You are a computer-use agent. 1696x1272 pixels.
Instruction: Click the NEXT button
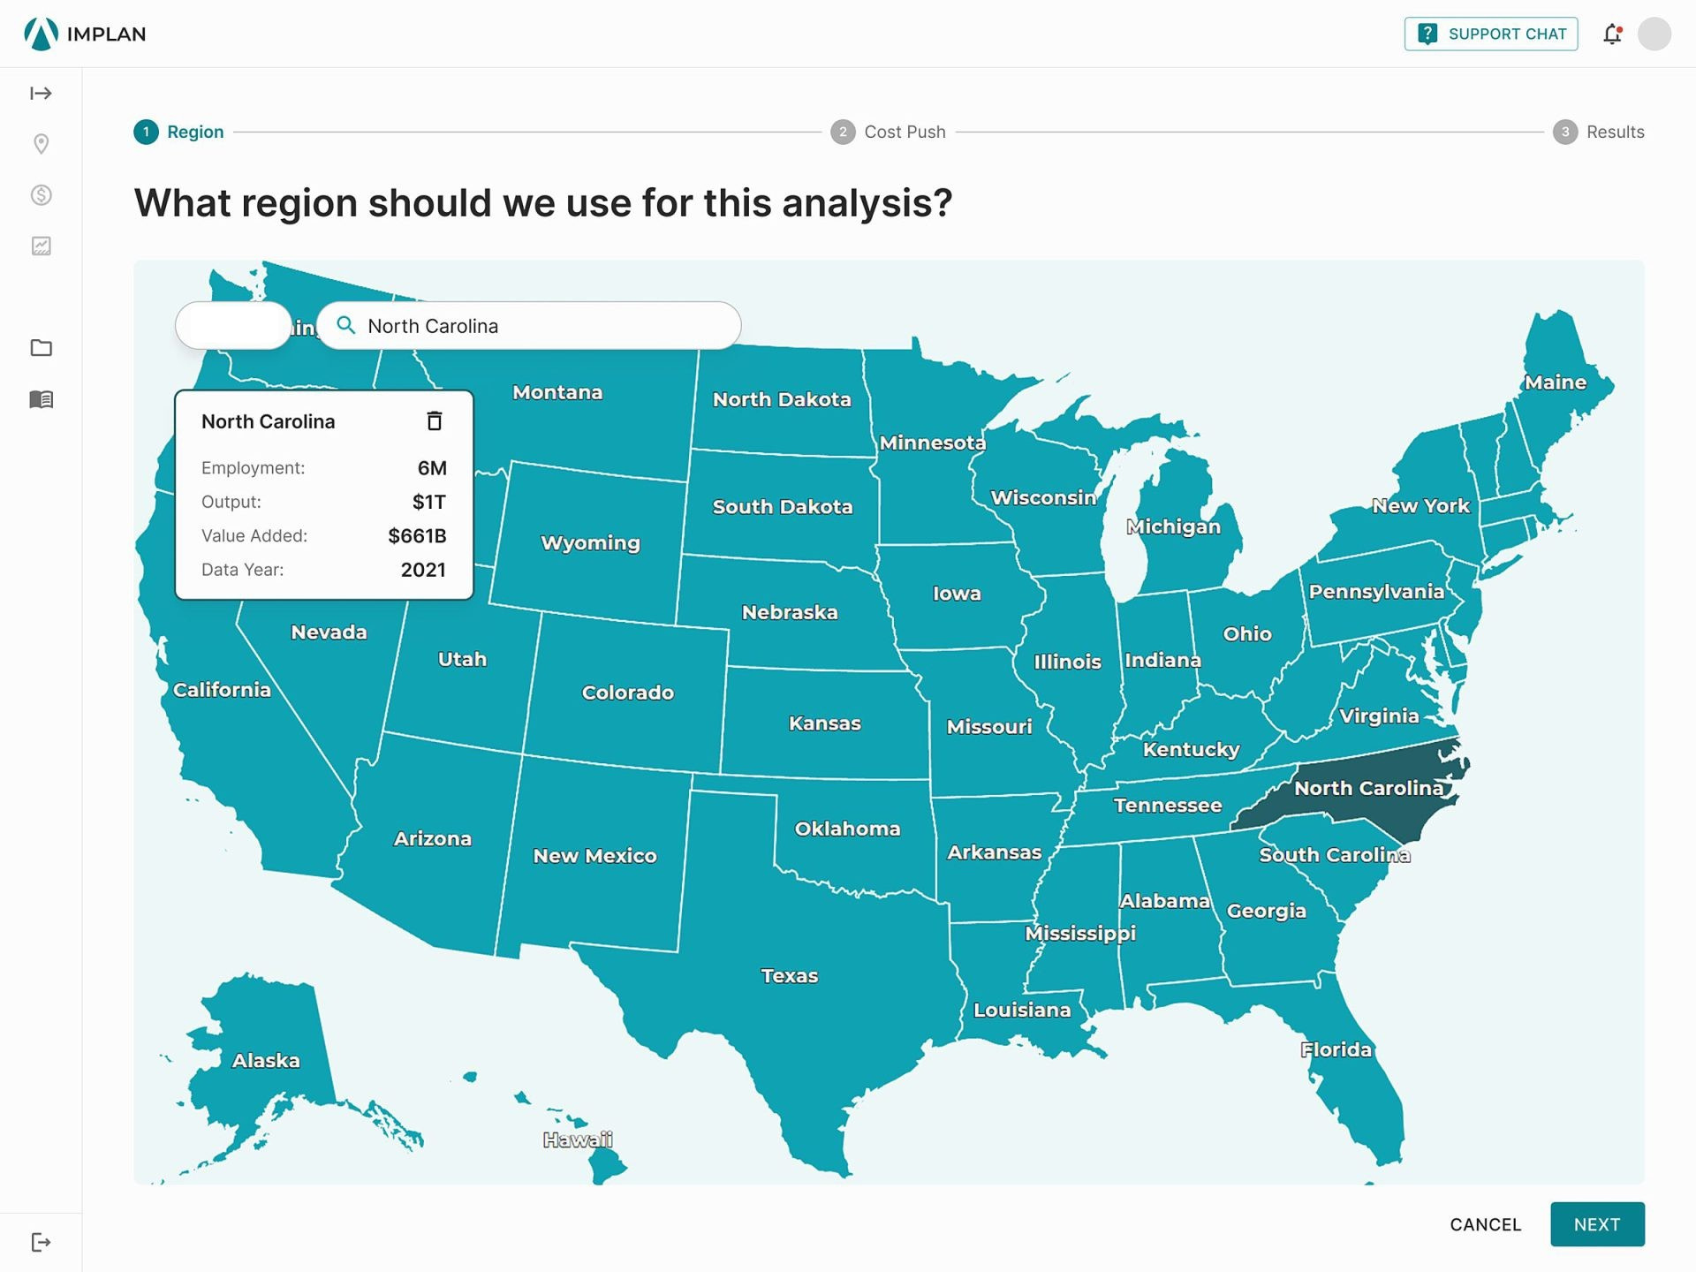tap(1597, 1224)
